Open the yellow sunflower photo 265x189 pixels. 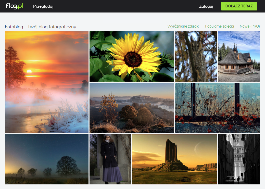(132, 56)
